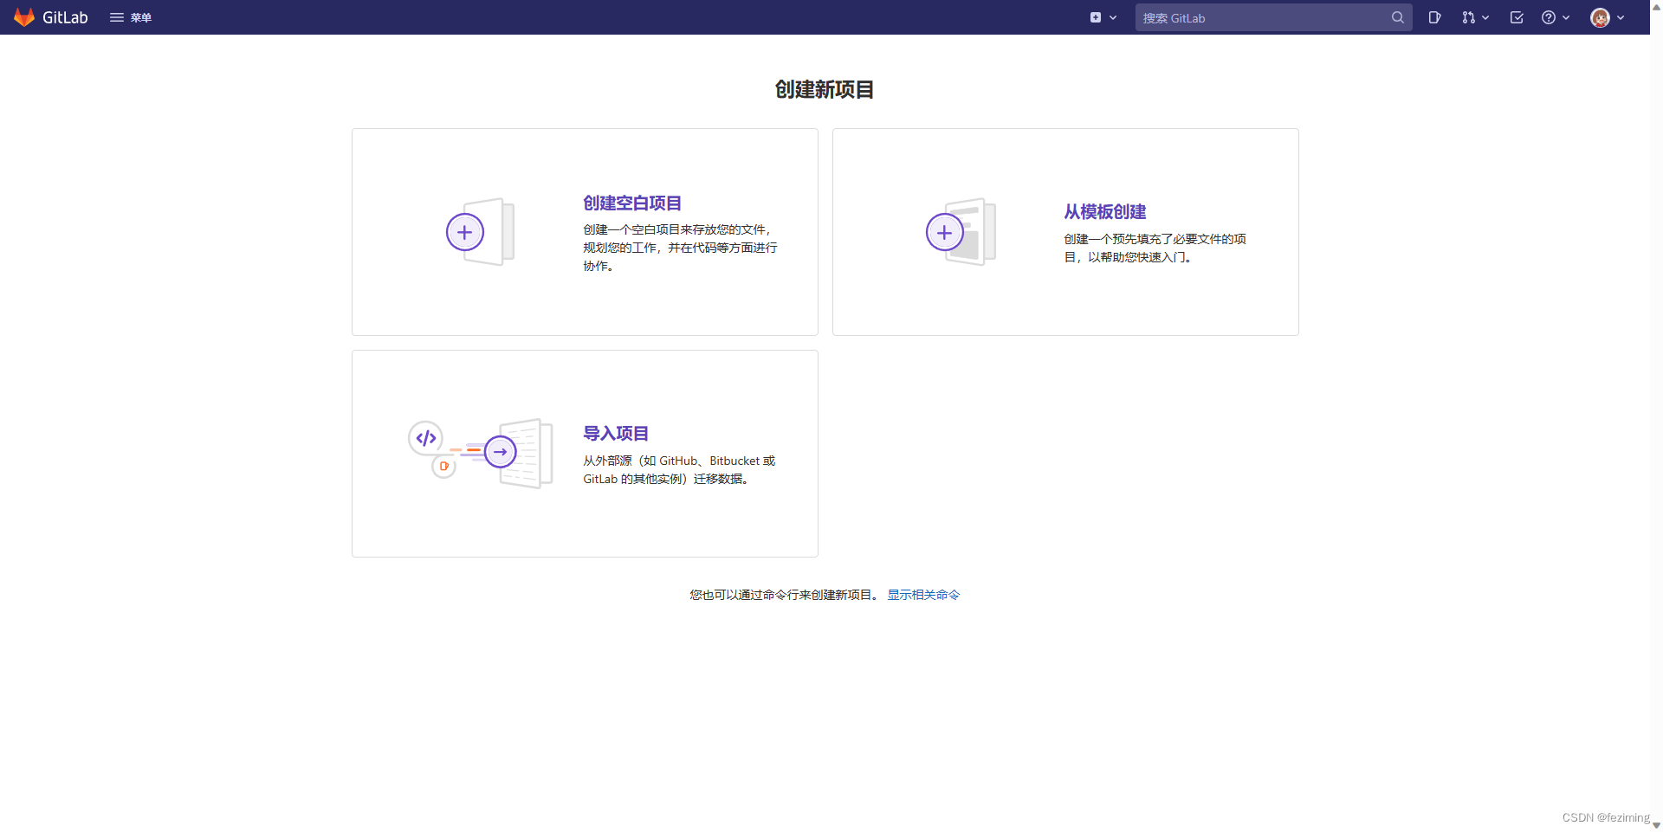Click 显示相关命令 link
This screenshot has width=1663, height=832.
click(x=922, y=595)
